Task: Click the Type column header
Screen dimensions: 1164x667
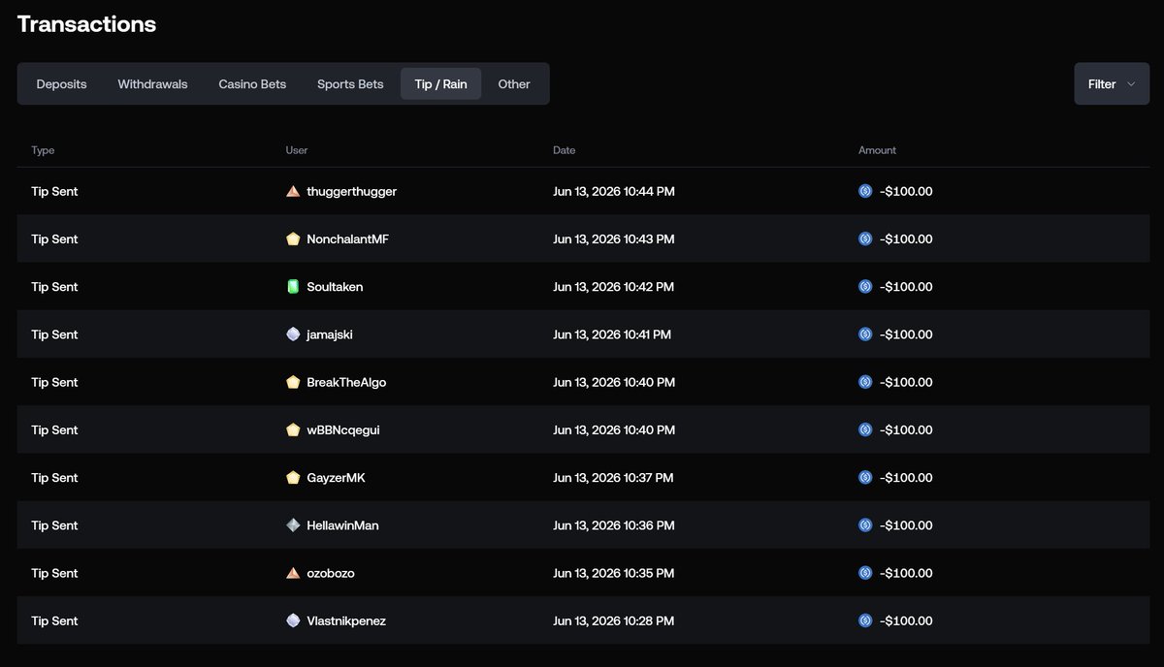Action: [43, 150]
